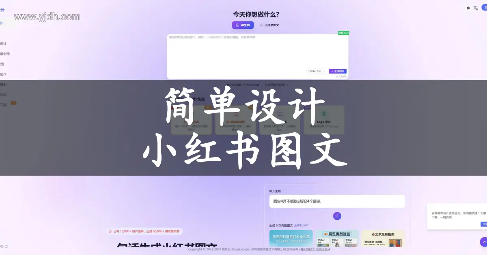Click the 已有 10,000+ 用户选择 badge

145,232
